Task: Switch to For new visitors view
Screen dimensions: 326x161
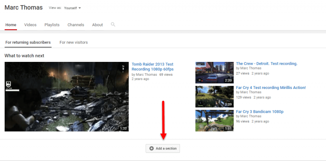Action: [x=73, y=42]
